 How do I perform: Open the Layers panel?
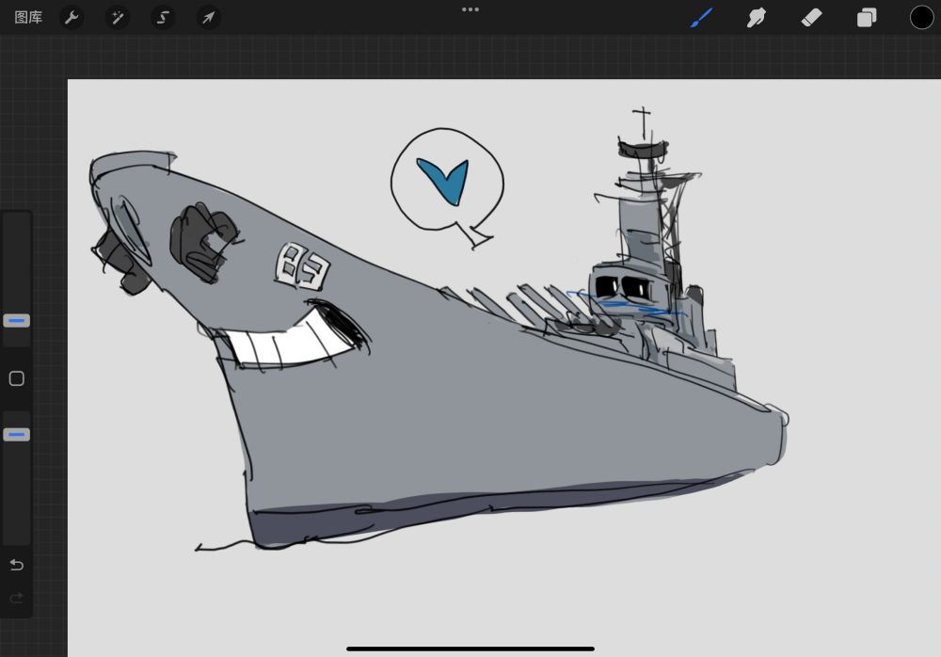867,18
